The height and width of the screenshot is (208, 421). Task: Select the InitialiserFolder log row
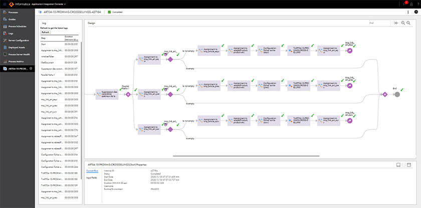[60, 56]
